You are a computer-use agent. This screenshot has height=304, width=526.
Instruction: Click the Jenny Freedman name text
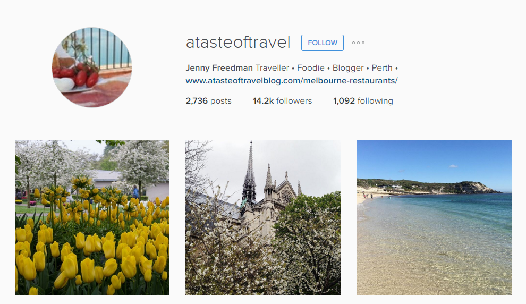pyautogui.click(x=219, y=68)
